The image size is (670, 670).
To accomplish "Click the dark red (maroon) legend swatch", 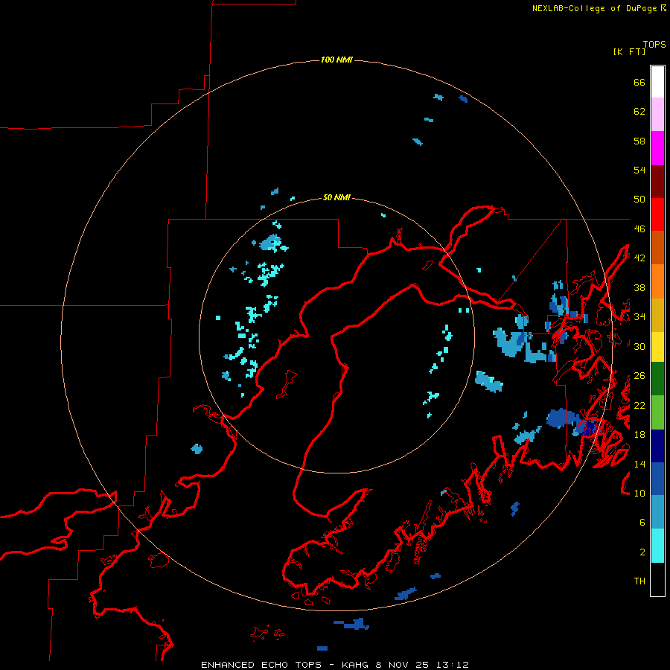I will [657, 181].
